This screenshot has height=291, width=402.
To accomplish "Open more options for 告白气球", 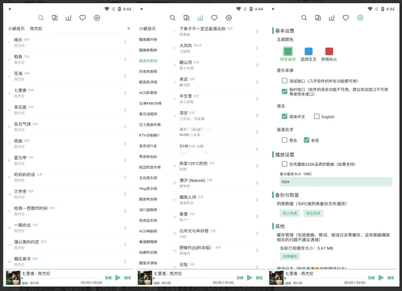I will point(125,127).
